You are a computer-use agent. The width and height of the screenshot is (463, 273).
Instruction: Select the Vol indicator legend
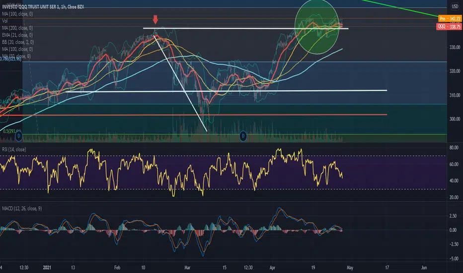5,21
